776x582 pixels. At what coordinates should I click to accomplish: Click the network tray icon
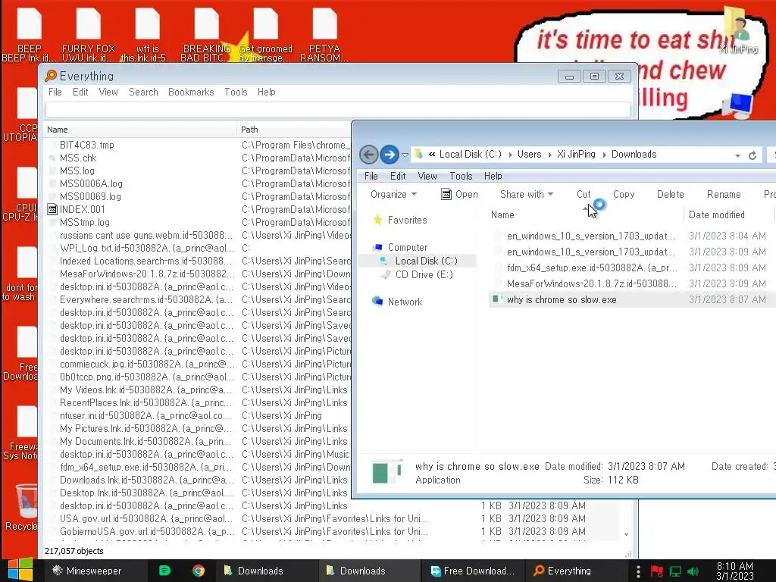coord(675,571)
